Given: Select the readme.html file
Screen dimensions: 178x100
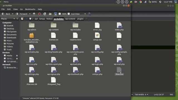Looking at the screenshot, I should [75, 37].
